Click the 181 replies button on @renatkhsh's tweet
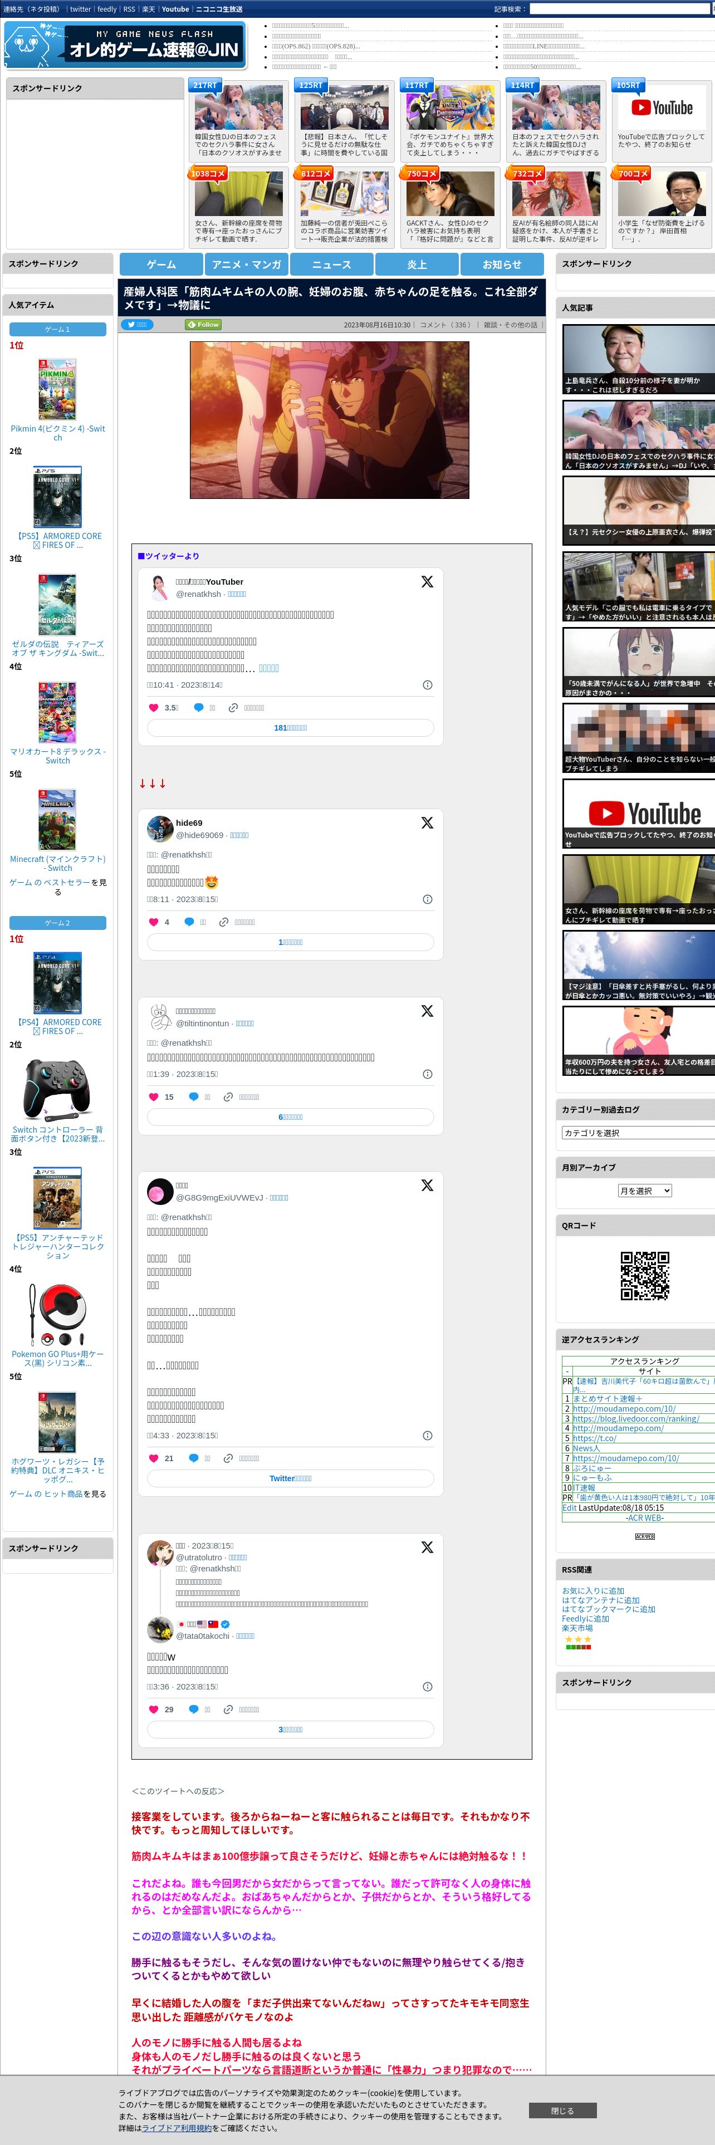715x2145 pixels. [x=291, y=728]
